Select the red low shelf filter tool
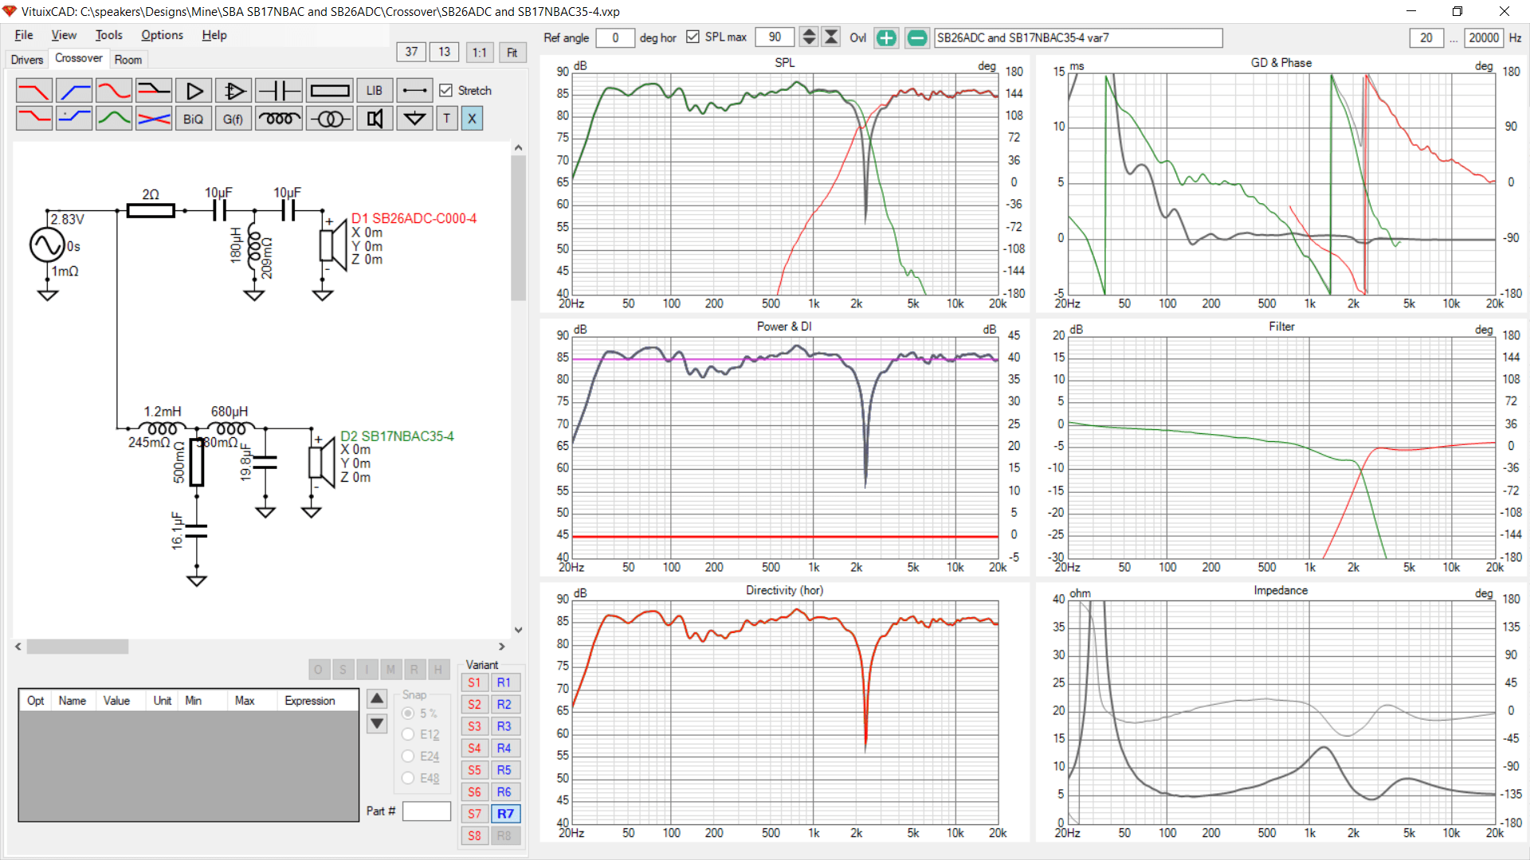 click(x=33, y=119)
